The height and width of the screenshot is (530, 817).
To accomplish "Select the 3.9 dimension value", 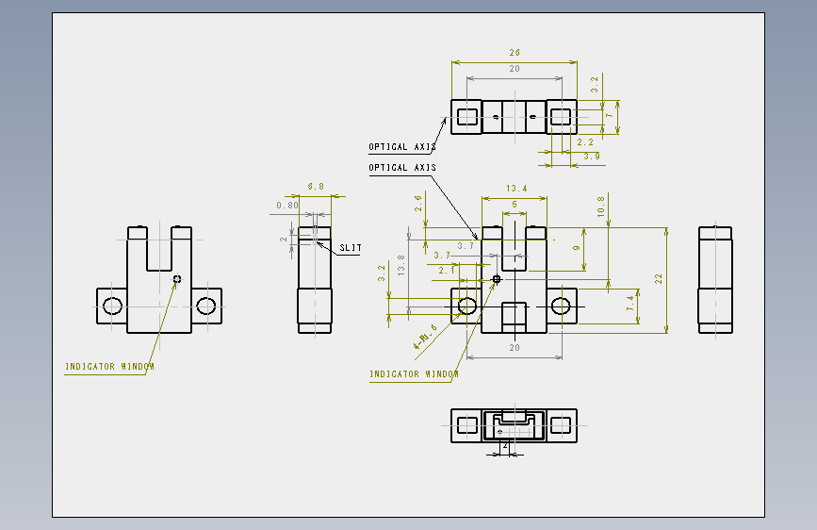I will 592,156.
